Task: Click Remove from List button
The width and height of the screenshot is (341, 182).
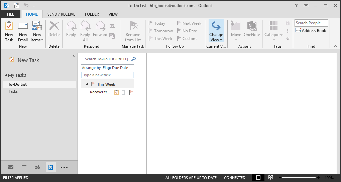Action: (x=133, y=31)
